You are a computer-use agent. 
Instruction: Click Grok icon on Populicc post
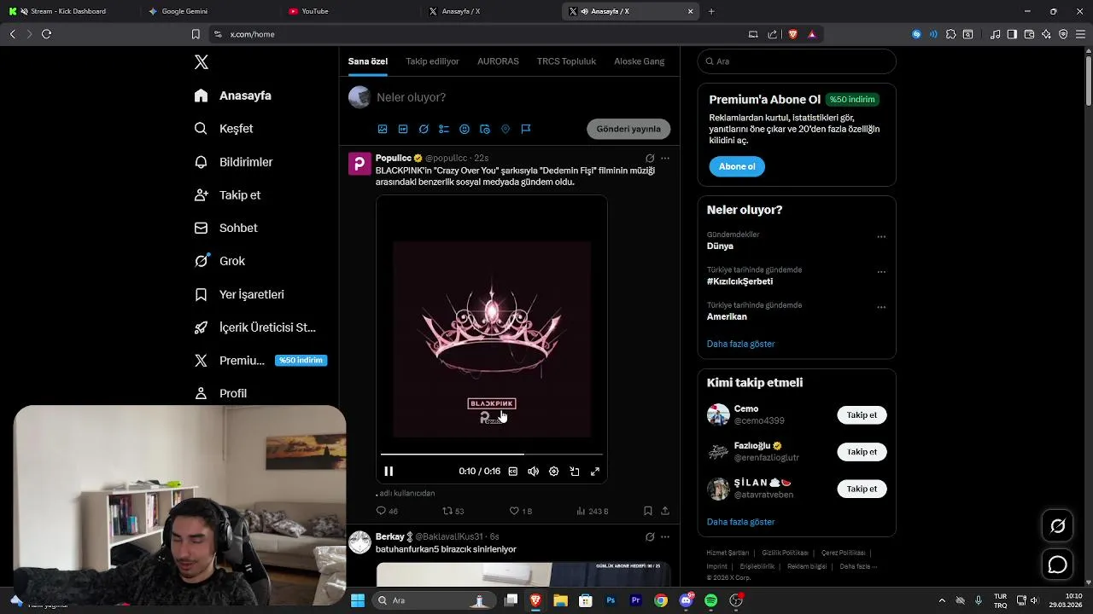click(x=650, y=158)
